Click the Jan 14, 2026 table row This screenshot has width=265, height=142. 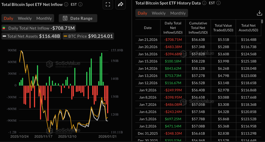[x=198, y=69]
